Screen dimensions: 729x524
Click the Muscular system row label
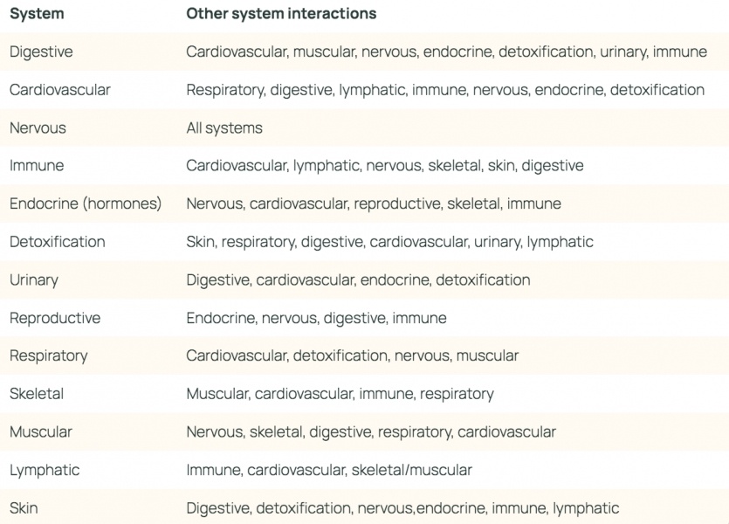(41, 431)
